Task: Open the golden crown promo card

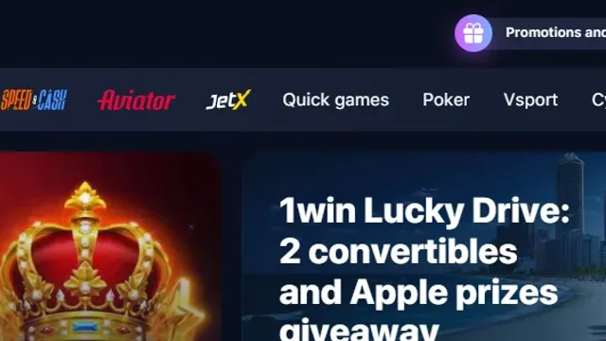Action: pyautogui.click(x=110, y=246)
